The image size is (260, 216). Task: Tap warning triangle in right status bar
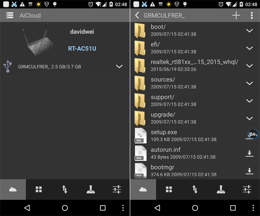[x=153, y=4]
